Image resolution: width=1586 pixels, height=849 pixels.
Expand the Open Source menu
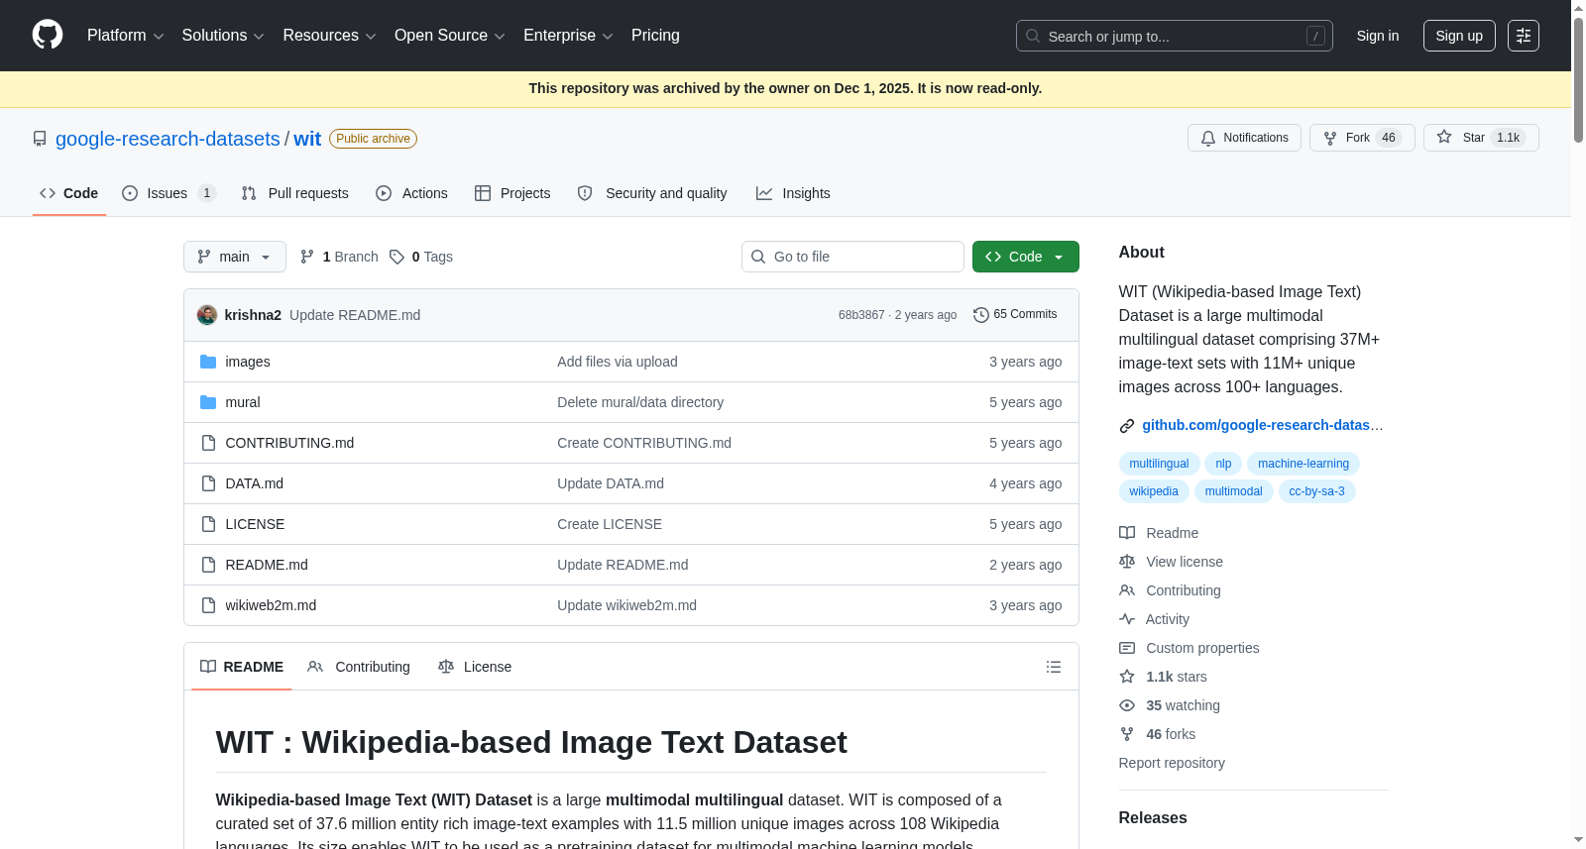coord(450,36)
